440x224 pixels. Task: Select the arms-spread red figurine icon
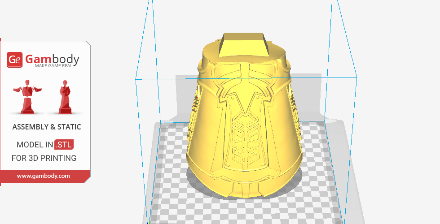tap(28, 96)
